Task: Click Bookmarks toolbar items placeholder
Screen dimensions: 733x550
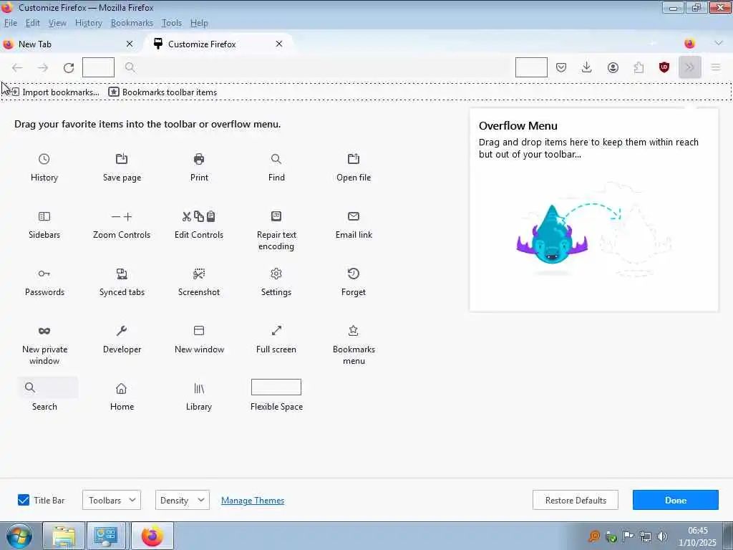Action: (162, 92)
